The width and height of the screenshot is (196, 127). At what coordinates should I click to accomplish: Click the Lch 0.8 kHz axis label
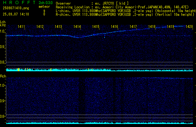click(x=2, y=62)
